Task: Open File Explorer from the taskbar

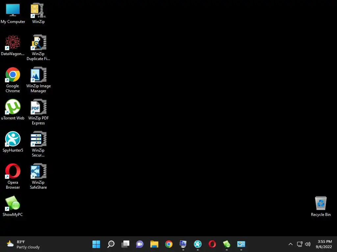Action: (154, 244)
